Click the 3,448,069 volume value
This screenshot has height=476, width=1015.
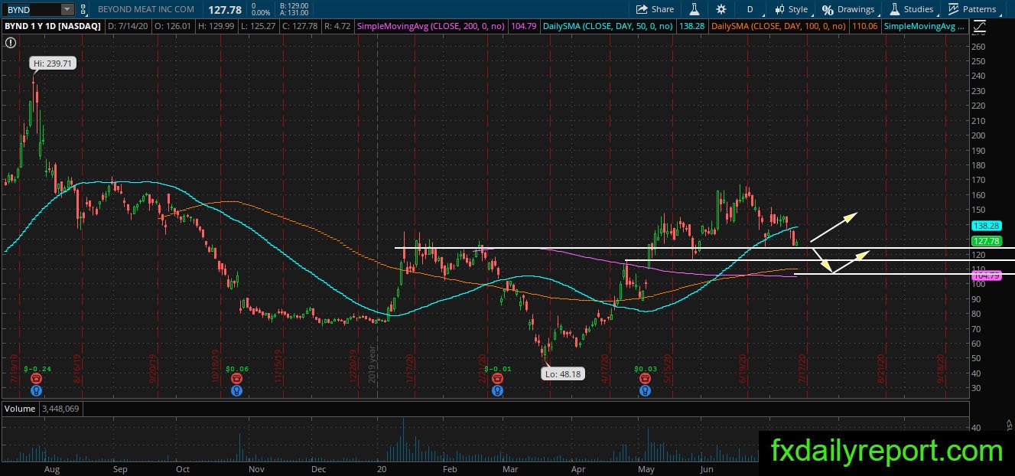[x=60, y=409]
